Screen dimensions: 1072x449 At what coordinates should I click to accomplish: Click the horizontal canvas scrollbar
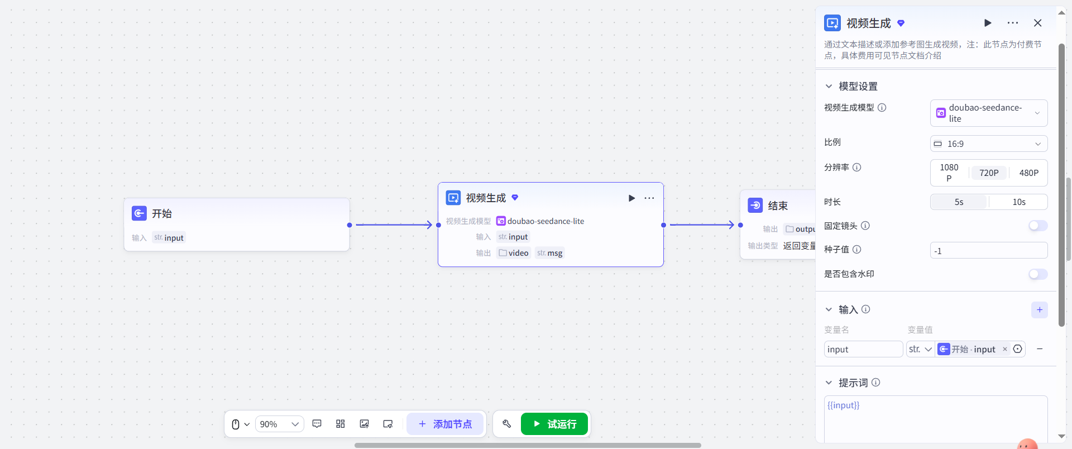pos(528,445)
